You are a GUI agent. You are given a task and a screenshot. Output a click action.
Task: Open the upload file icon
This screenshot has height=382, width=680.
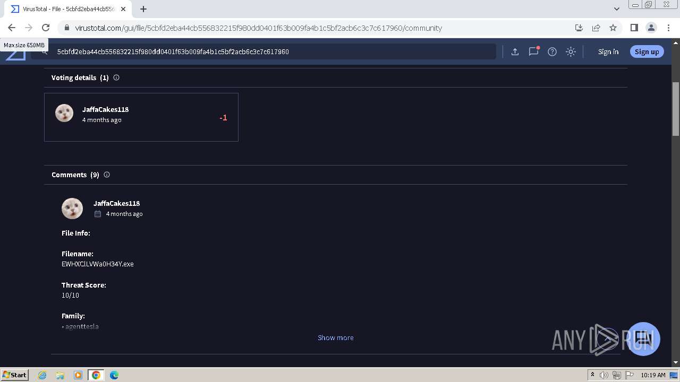coord(515,51)
